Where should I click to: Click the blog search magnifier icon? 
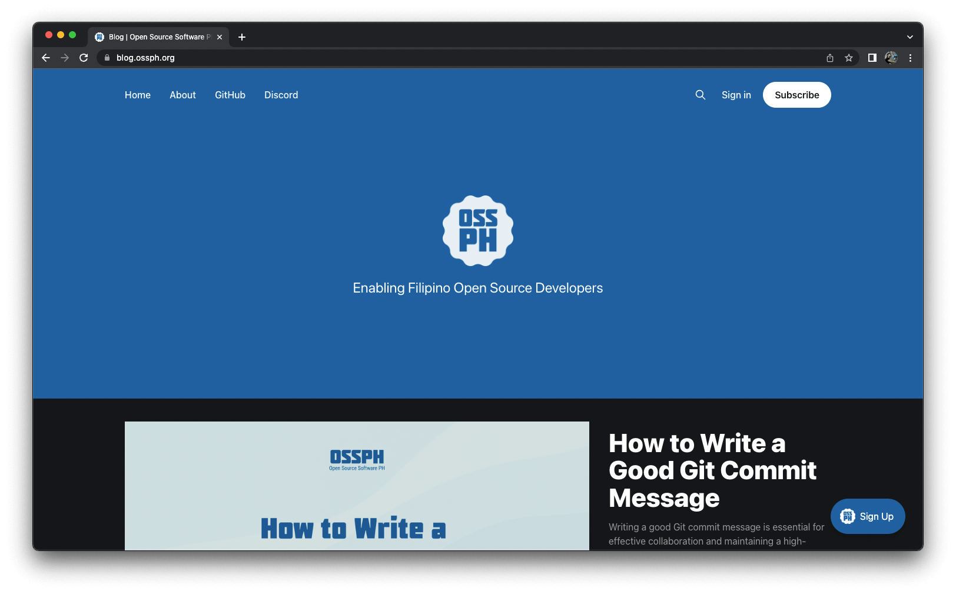tap(700, 95)
